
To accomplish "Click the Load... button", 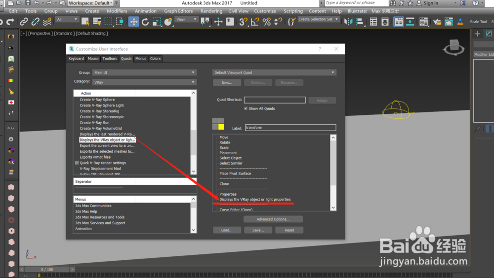I will tap(227, 230).
